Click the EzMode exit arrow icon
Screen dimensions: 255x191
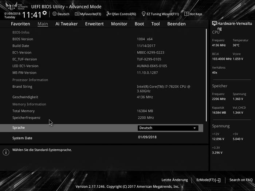click(x=219, y=180)
